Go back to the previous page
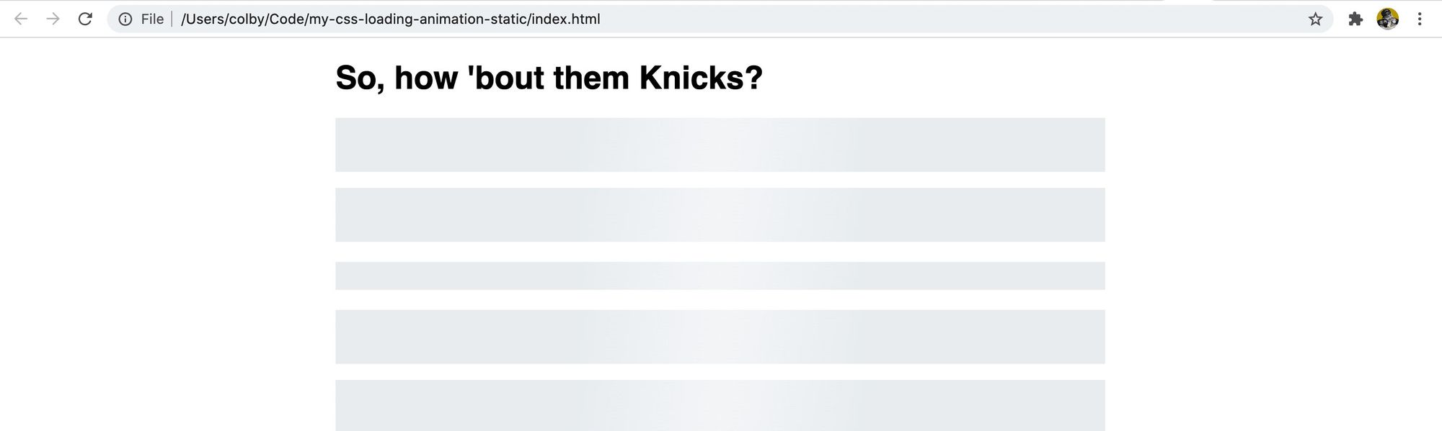Image resolution: width=1442 pixels, height=431 pixels. [21, 19]
